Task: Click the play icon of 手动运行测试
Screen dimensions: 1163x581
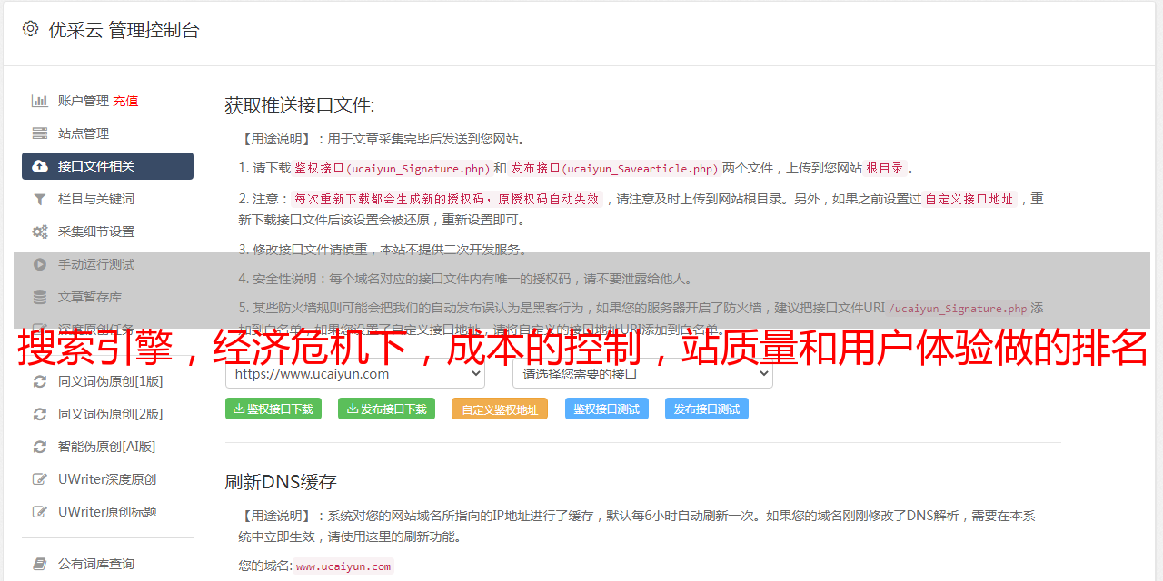Action: click(40, 264)
